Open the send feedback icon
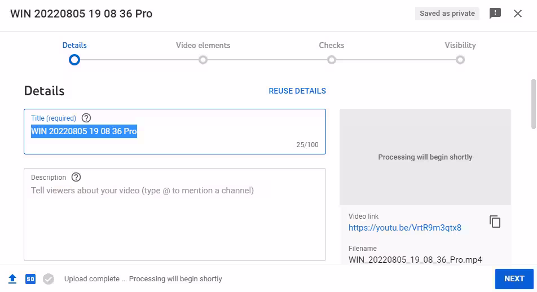The image size is (537, 292). point(495,14)
